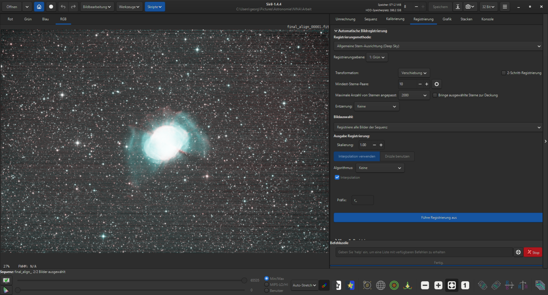This screenshot has height=295, width=548.
Task: Click the green concentric target icon
Action: coord(394,285)
